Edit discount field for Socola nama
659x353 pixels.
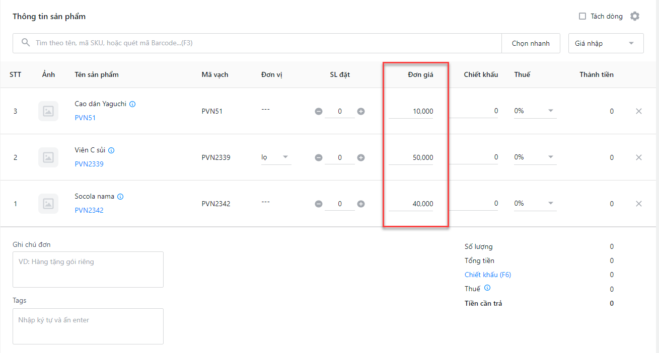click(475, 204)
